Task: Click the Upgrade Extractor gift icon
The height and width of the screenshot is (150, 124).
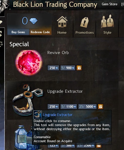Action: tap(101, 107)
